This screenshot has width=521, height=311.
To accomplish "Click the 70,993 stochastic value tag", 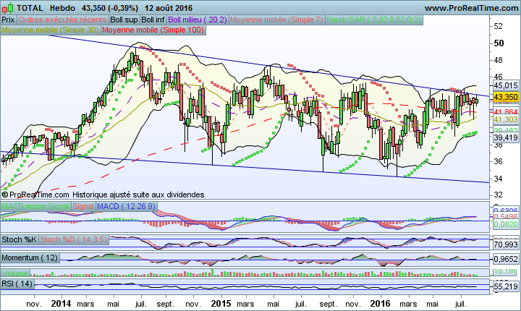I will coord(506,245).
